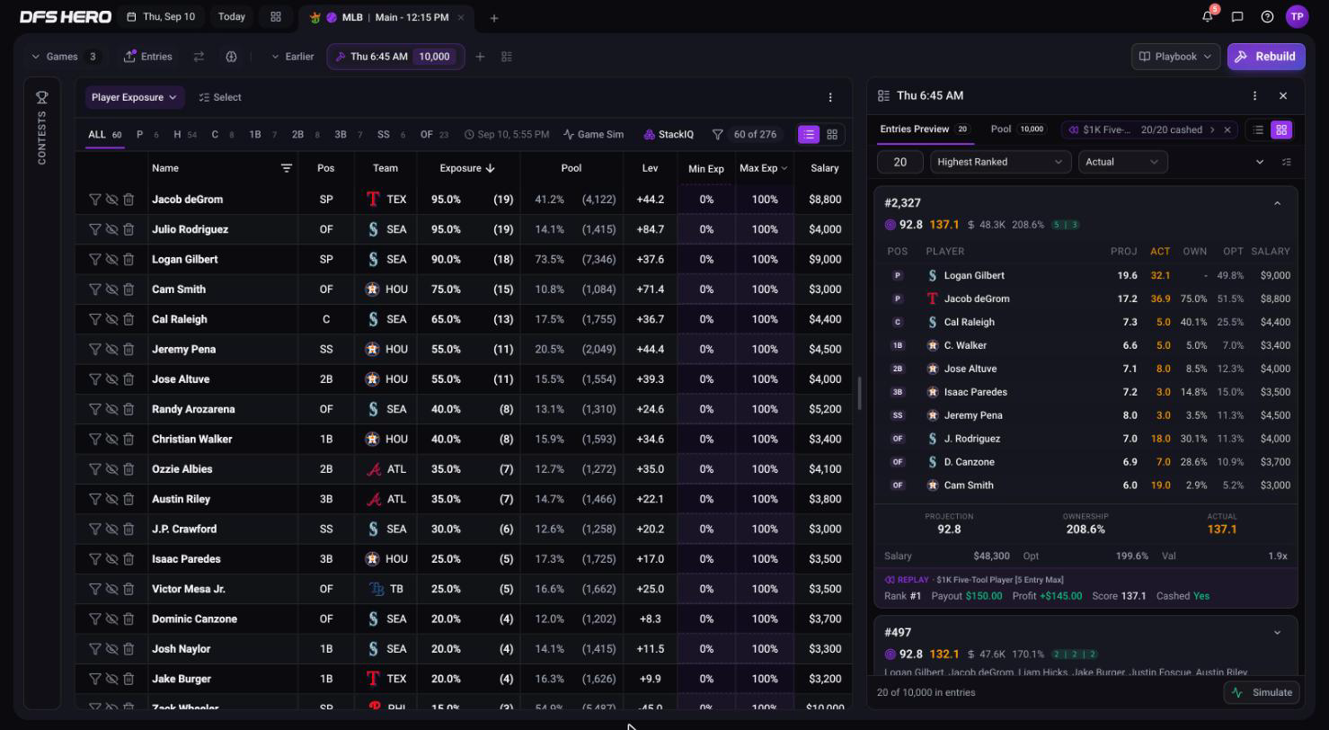The height and width of the screenshot is (730, 1329).
Task: Open the notifications bell
Action: [x=1208, y=16]
